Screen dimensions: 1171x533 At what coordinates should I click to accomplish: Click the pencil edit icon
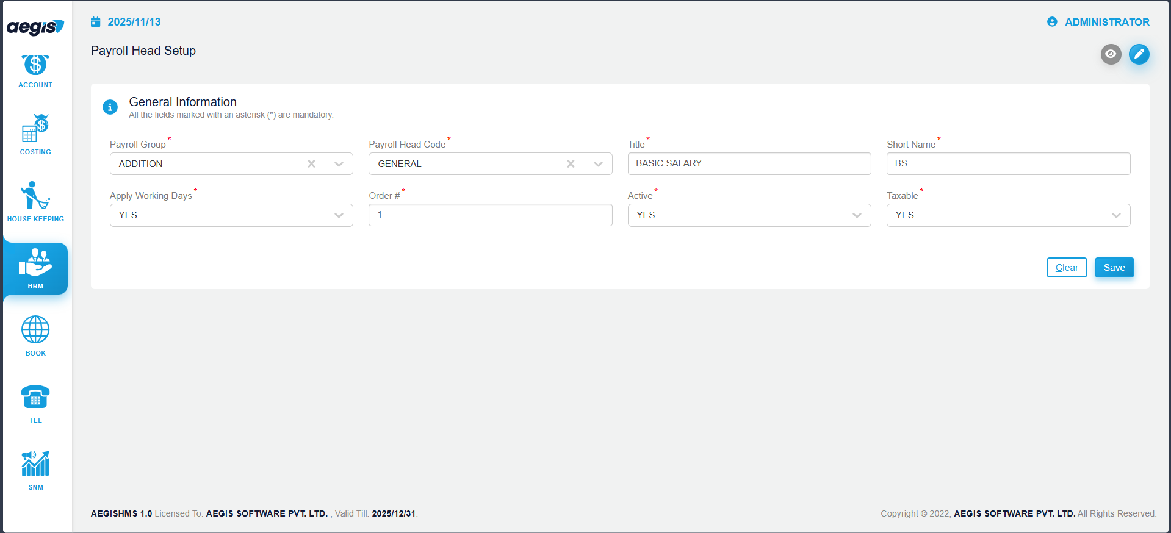tap(1139, 54)
